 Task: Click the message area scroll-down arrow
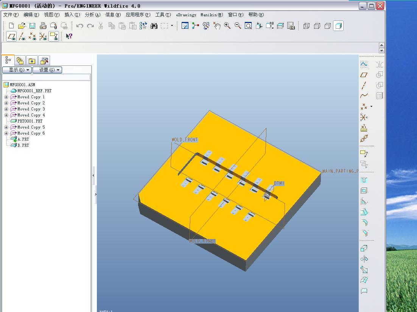[382, 51]
